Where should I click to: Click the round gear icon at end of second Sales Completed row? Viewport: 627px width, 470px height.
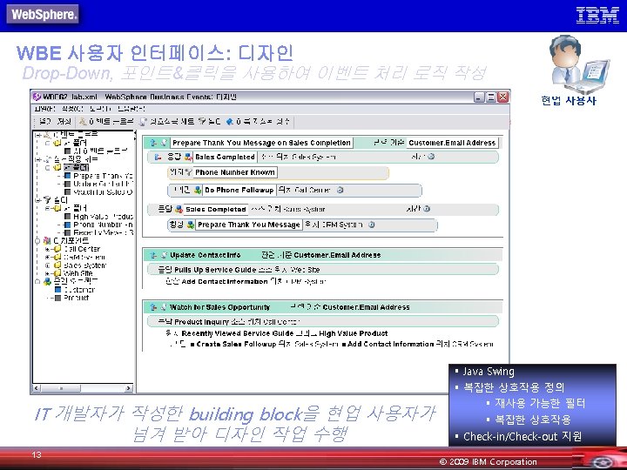tap(427, 209)
